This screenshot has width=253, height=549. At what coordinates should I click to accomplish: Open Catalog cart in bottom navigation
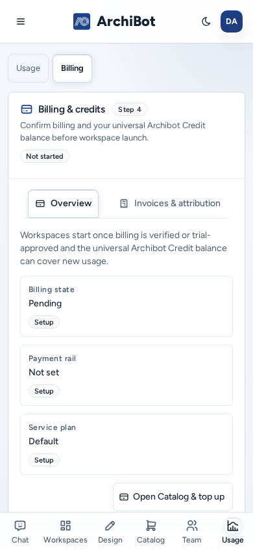[151, 531]
